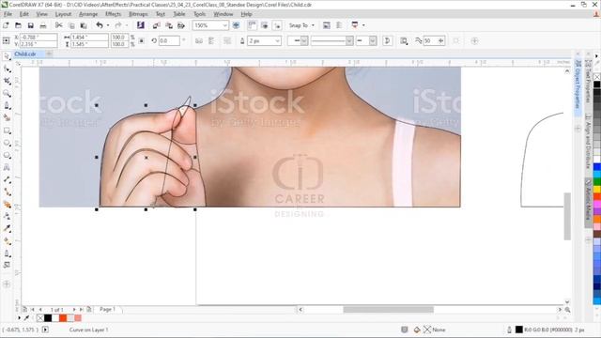The width and height of the screenshot is (601, 338).
Task: Select the Parallel Dimension tool in the toolbox
Action: click(x=7, y=179)
